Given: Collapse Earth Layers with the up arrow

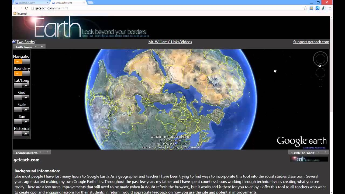Looking at the screenshot, I should click(42, 46).
